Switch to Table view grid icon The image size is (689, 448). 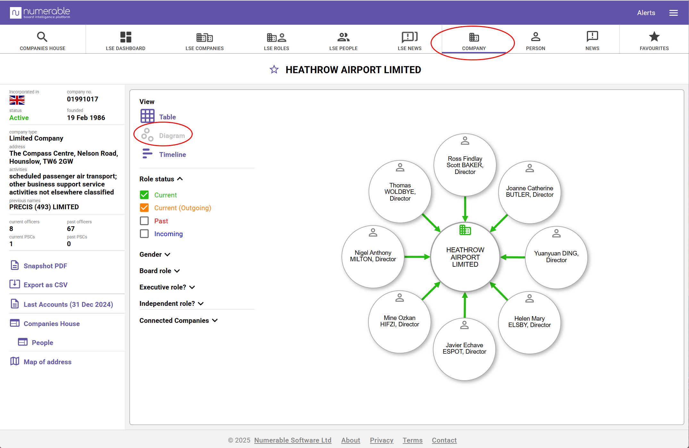pos(147,116)
